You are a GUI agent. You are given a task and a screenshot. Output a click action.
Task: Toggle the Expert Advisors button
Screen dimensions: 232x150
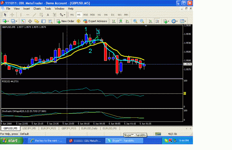point(95,21)
